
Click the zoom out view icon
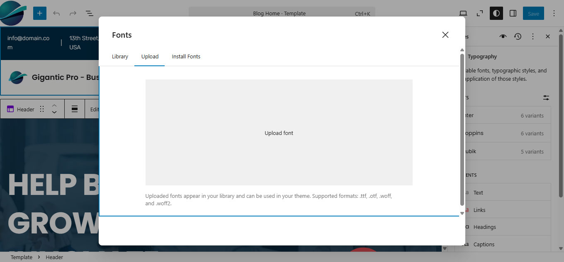480,13
